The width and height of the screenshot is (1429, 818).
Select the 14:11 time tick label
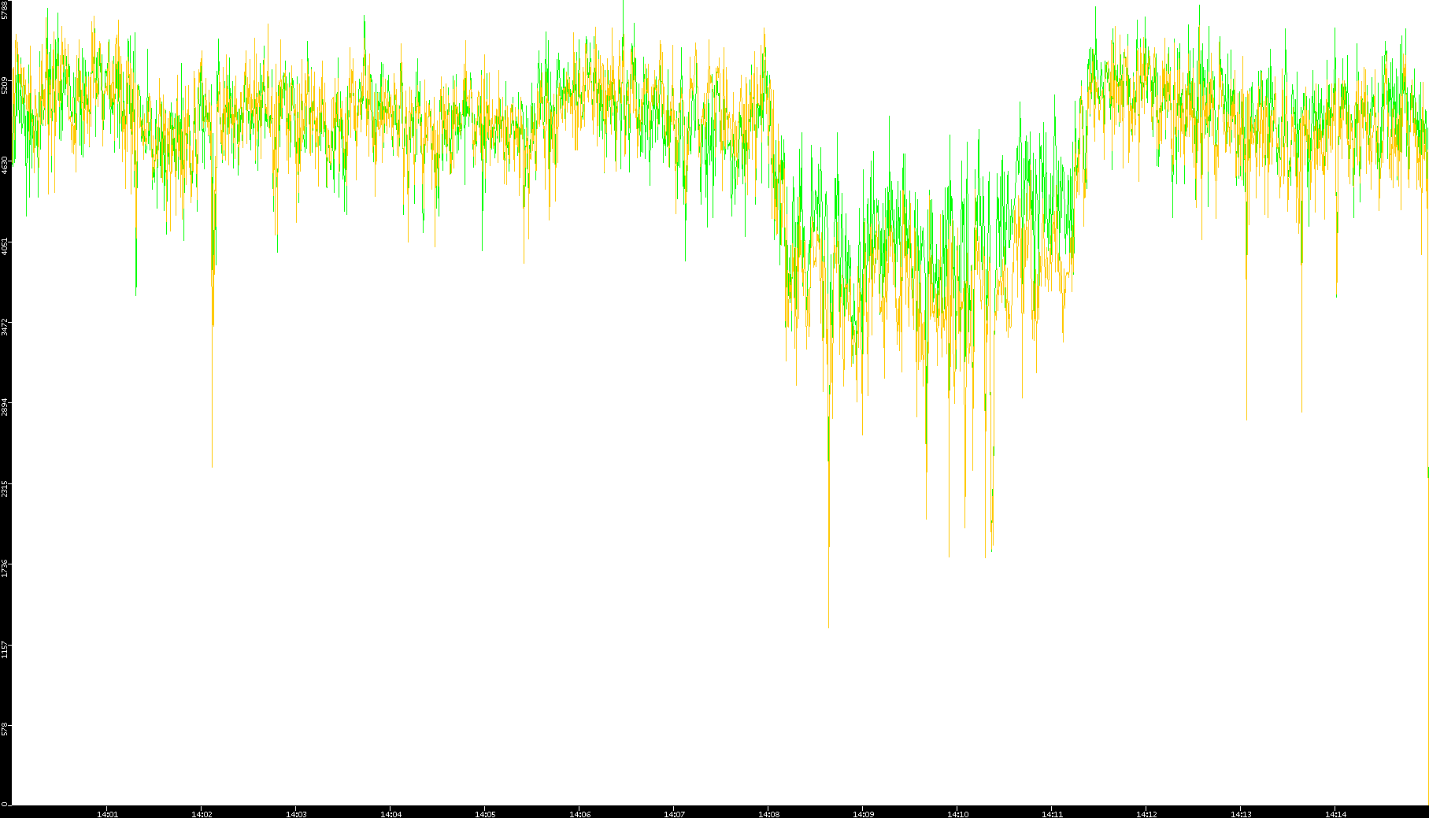coord(1052,814)
